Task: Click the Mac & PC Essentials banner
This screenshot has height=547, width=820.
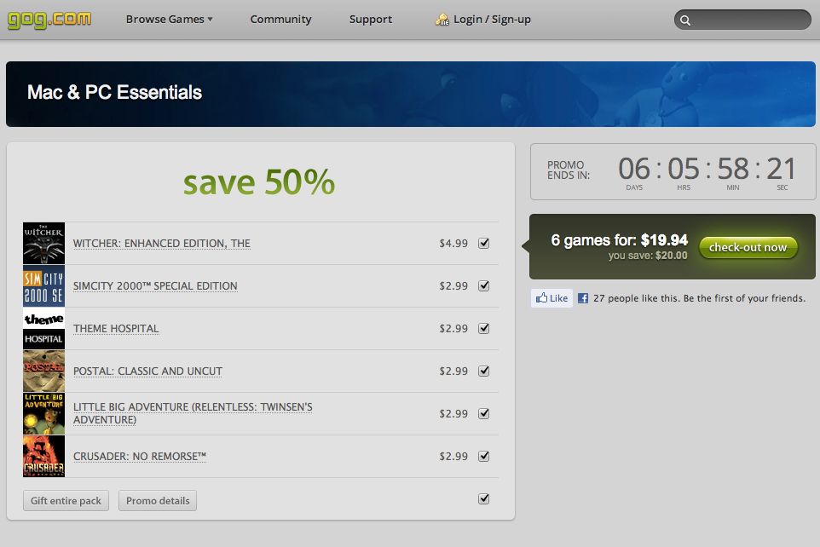Action: coord(411,94)
